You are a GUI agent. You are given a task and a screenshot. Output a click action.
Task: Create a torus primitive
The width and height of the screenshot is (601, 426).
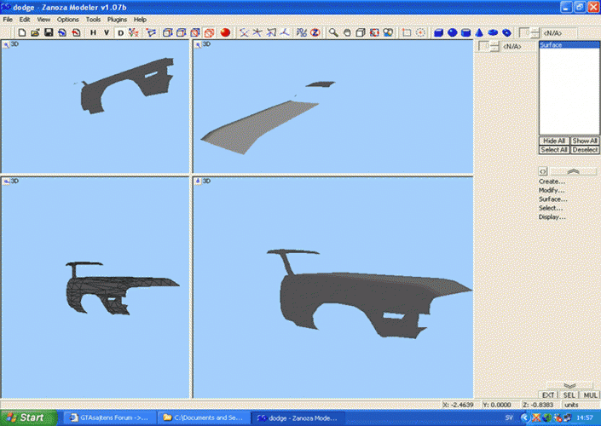(x=506, y=32)
